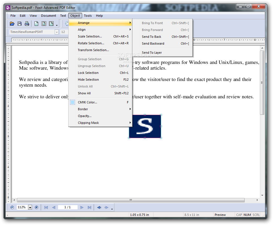Click the New blank page icon

[36, 24]
